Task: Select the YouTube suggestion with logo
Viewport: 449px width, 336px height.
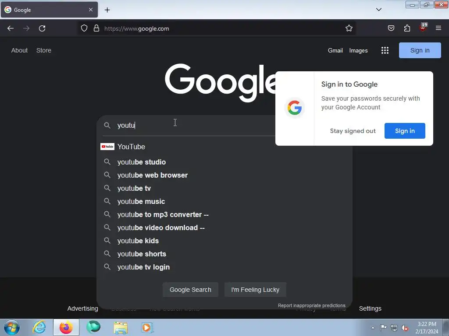Action: click(x=224, y=147)
